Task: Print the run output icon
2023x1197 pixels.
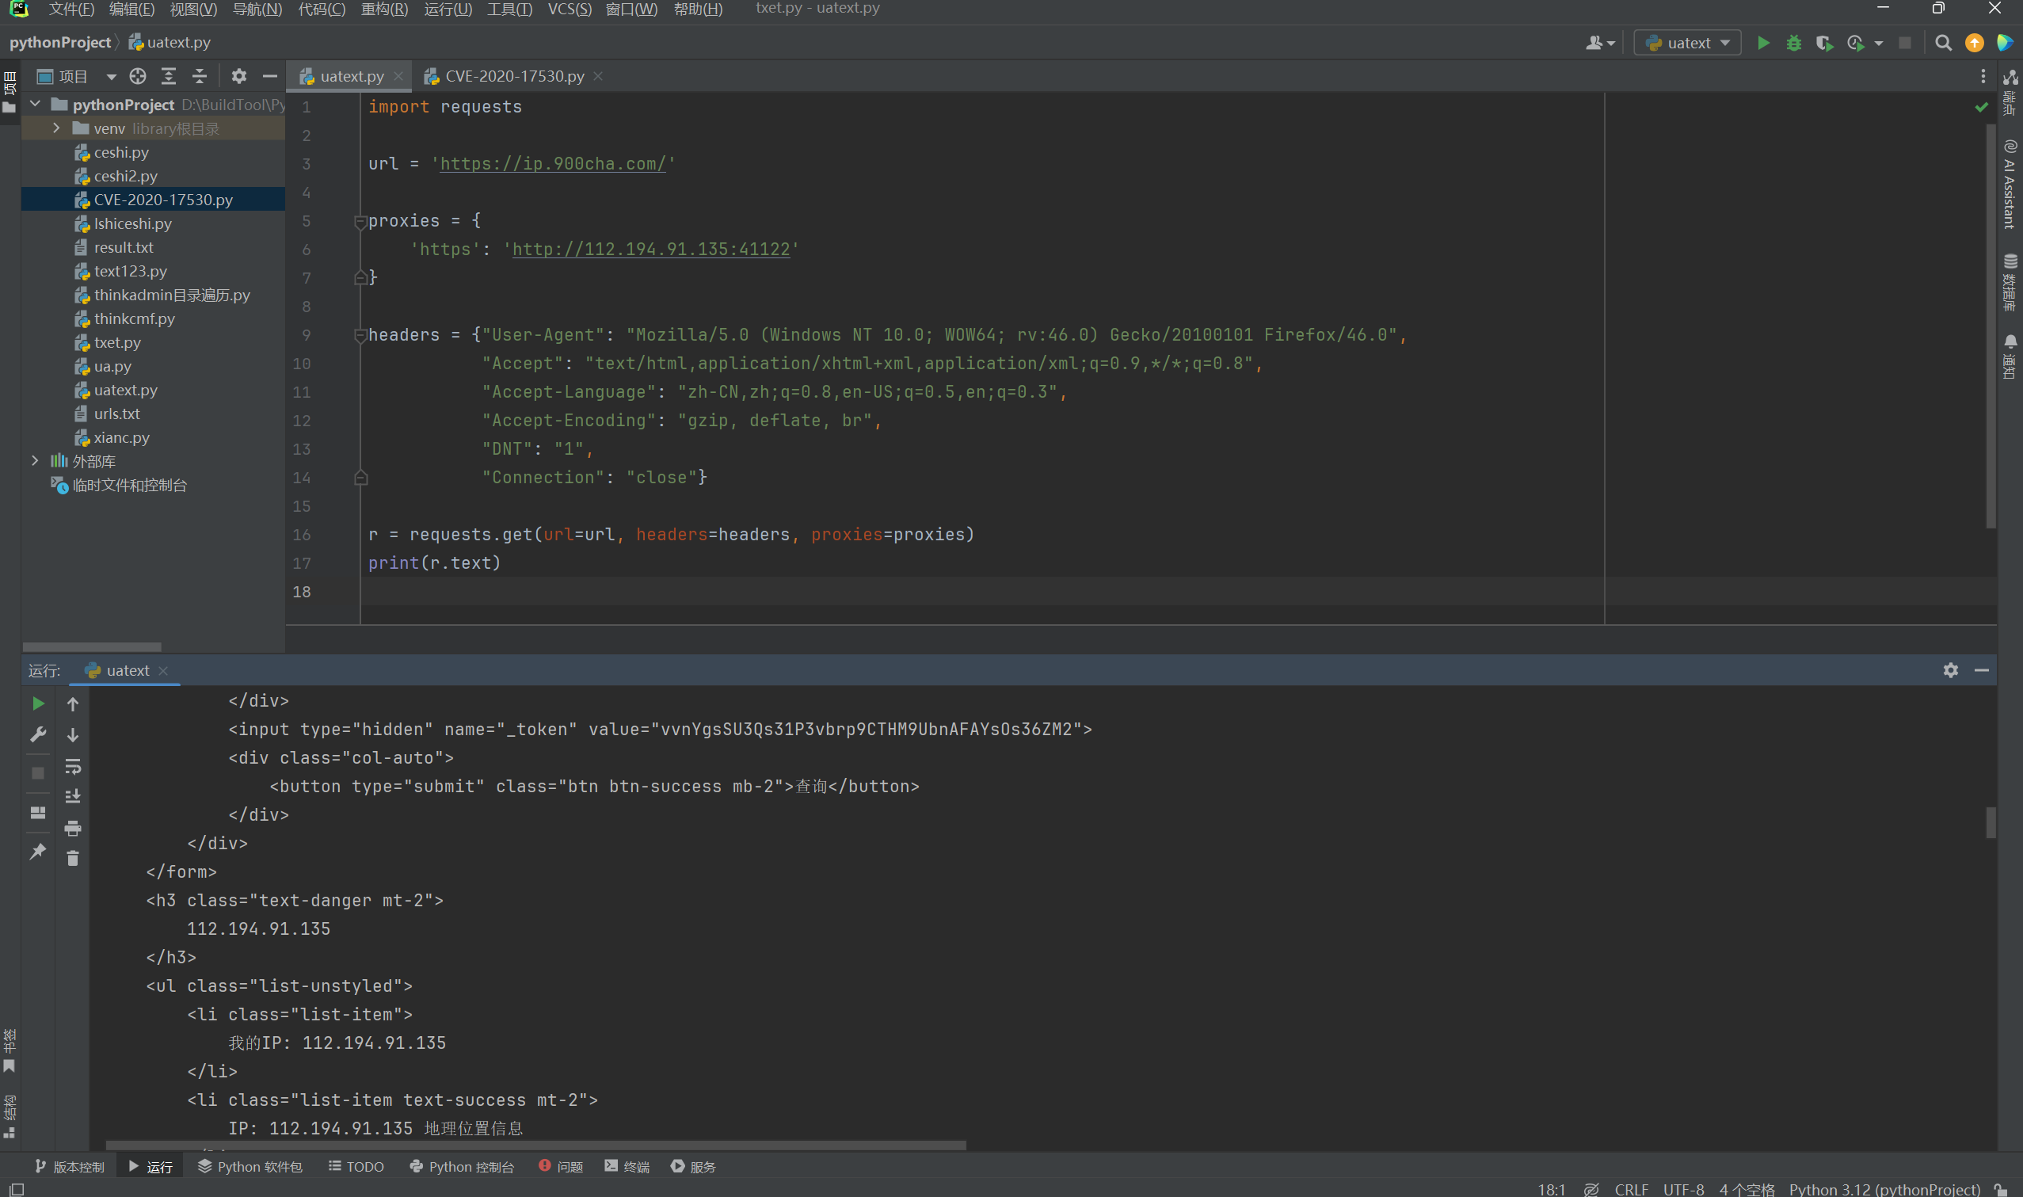Action: 73,828
